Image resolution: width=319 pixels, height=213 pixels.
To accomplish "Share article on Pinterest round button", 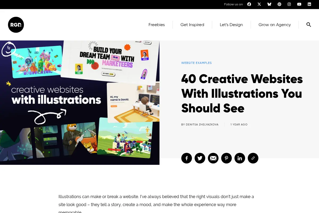I will [226, 158].
